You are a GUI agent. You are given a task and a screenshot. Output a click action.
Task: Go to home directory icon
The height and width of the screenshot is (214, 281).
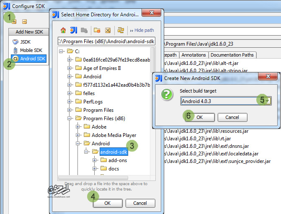point(63,30)
